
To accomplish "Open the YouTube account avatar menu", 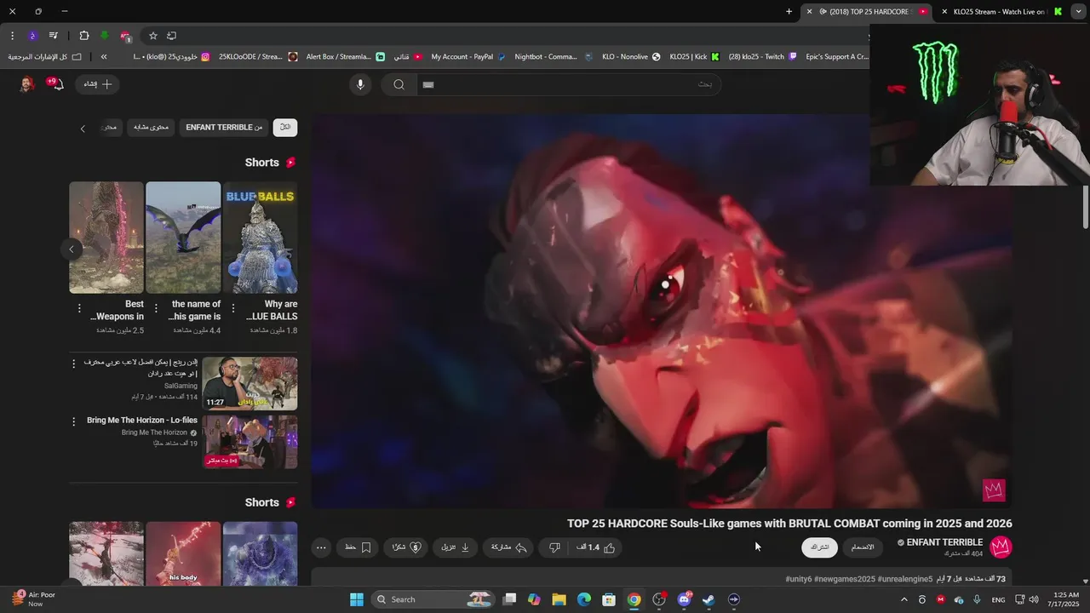I will (x=27, y=84).
